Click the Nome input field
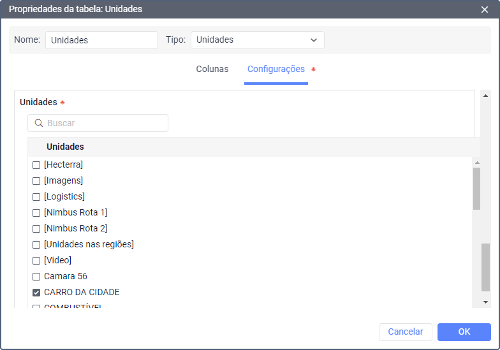 point(101,40)
